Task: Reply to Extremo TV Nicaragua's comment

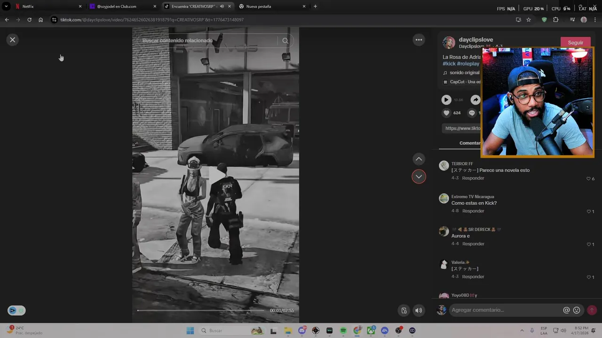Action: tap(473, 211)
